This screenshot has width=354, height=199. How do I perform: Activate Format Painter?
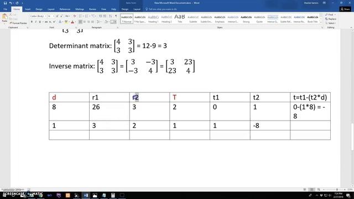click(x=18, y=23)
